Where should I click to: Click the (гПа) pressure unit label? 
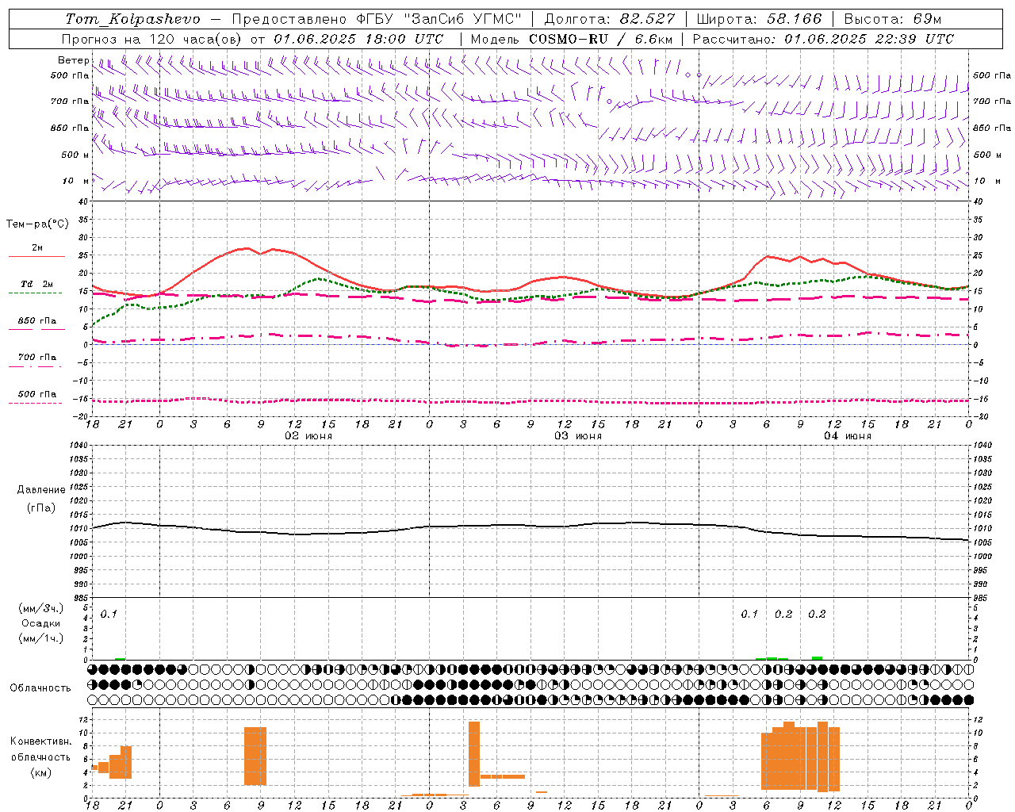pyautogui.click(x=41, y=507)
